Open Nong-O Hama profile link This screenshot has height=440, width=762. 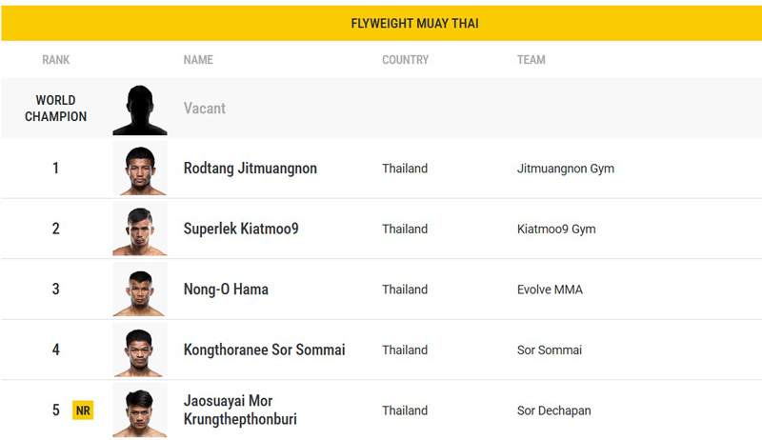click(226, 290)
